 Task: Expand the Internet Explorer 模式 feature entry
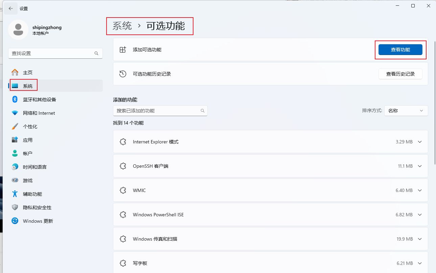point(420,142)
